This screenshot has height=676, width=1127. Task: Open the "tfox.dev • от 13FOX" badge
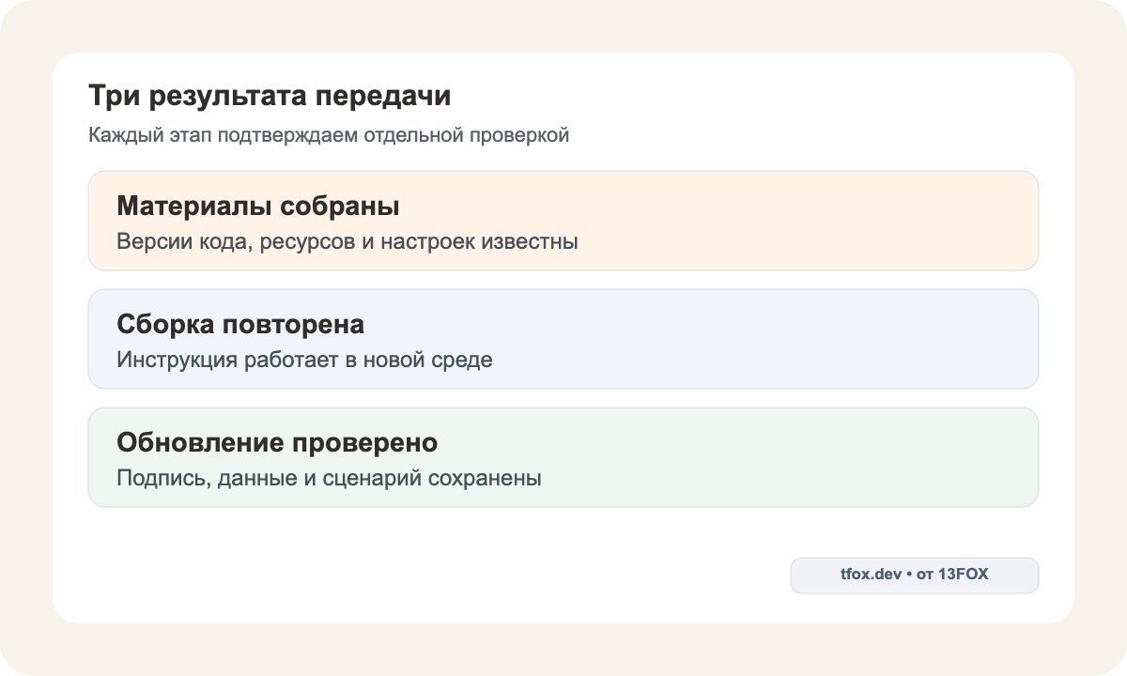[915, 575]
